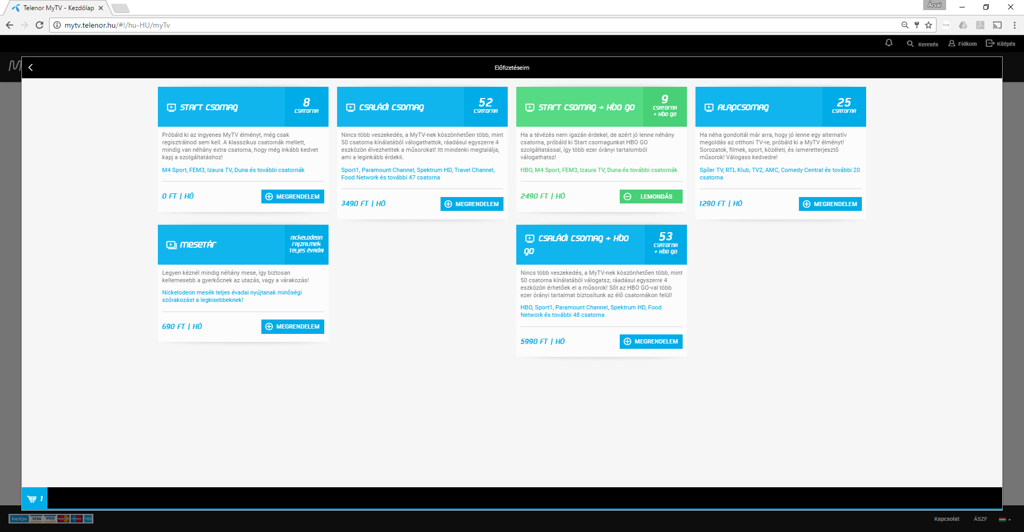Click the Mesetár card header
Image resolution: width=1024 pixels, height=532 pixels.
[x=243, y=245]
